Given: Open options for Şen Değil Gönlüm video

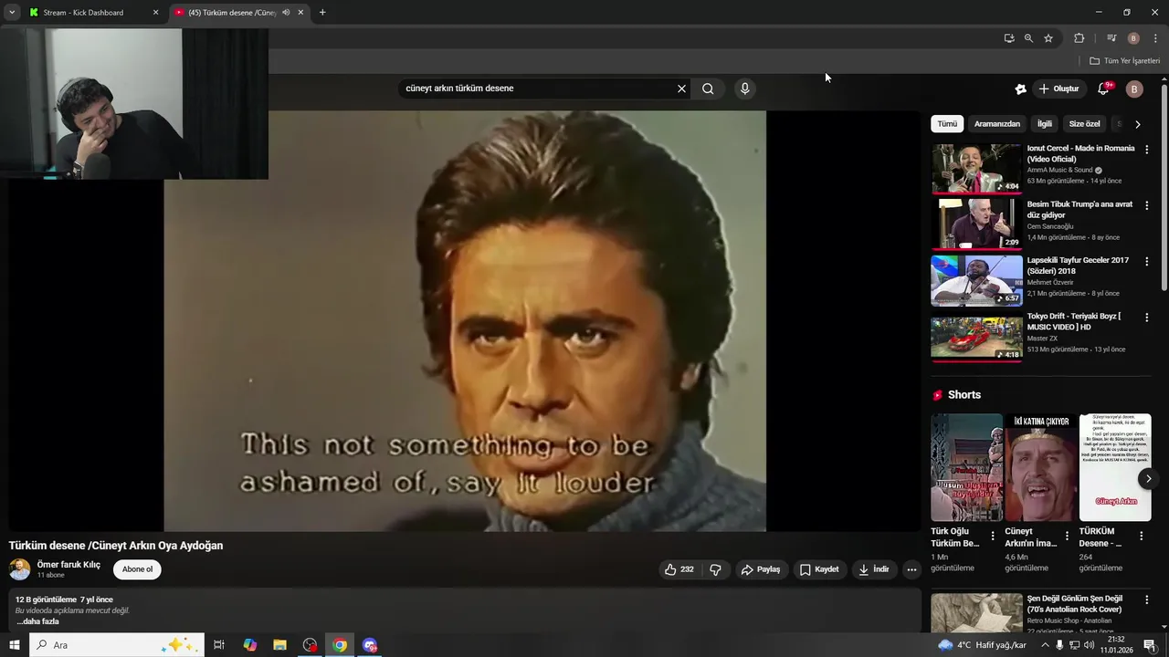Looking at the screenshot, I should [1147, 600].
